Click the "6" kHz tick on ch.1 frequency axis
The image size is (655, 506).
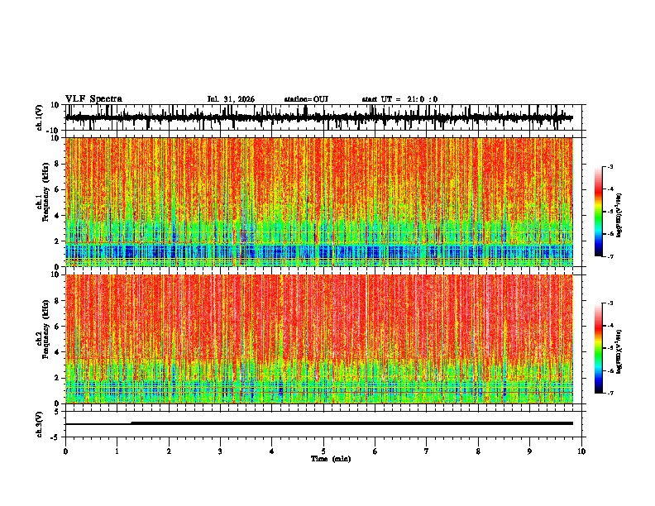[x=58, y=189]
